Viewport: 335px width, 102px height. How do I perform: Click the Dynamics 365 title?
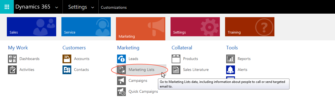point(33,7)
